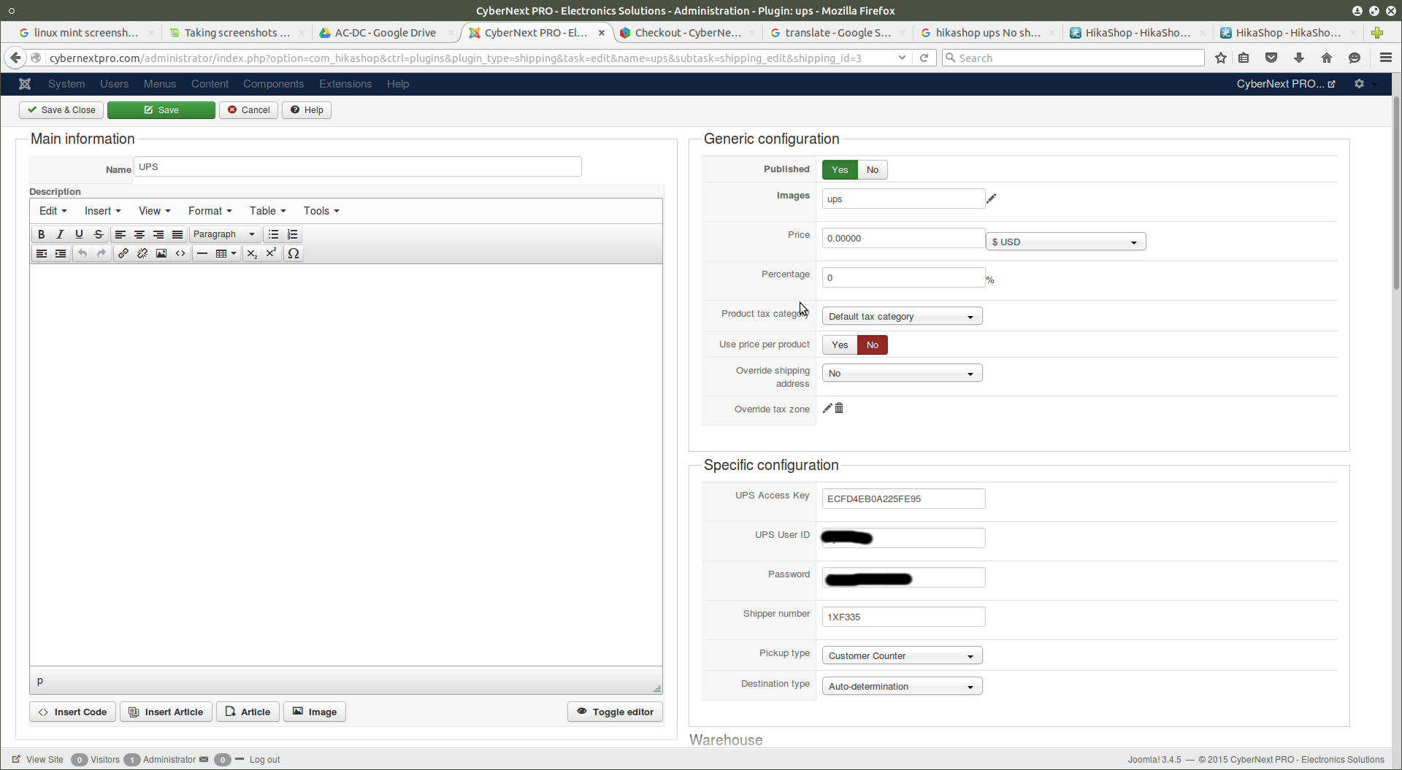
Task: Click the Price amount field
Action: [903, 238]
